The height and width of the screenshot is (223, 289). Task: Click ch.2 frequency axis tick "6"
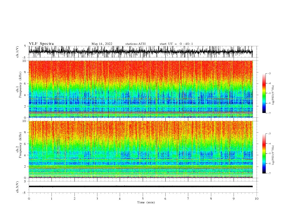tap(25, 144)
